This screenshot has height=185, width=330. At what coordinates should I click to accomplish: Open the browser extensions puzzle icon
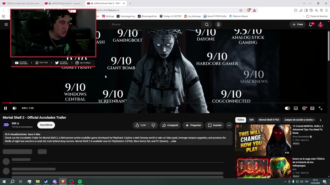296,10
